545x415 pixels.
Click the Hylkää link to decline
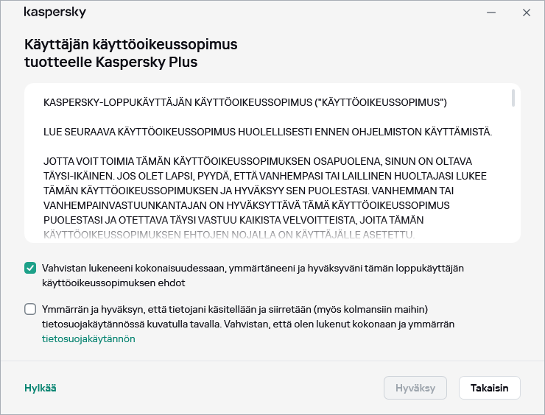point(41,388)
